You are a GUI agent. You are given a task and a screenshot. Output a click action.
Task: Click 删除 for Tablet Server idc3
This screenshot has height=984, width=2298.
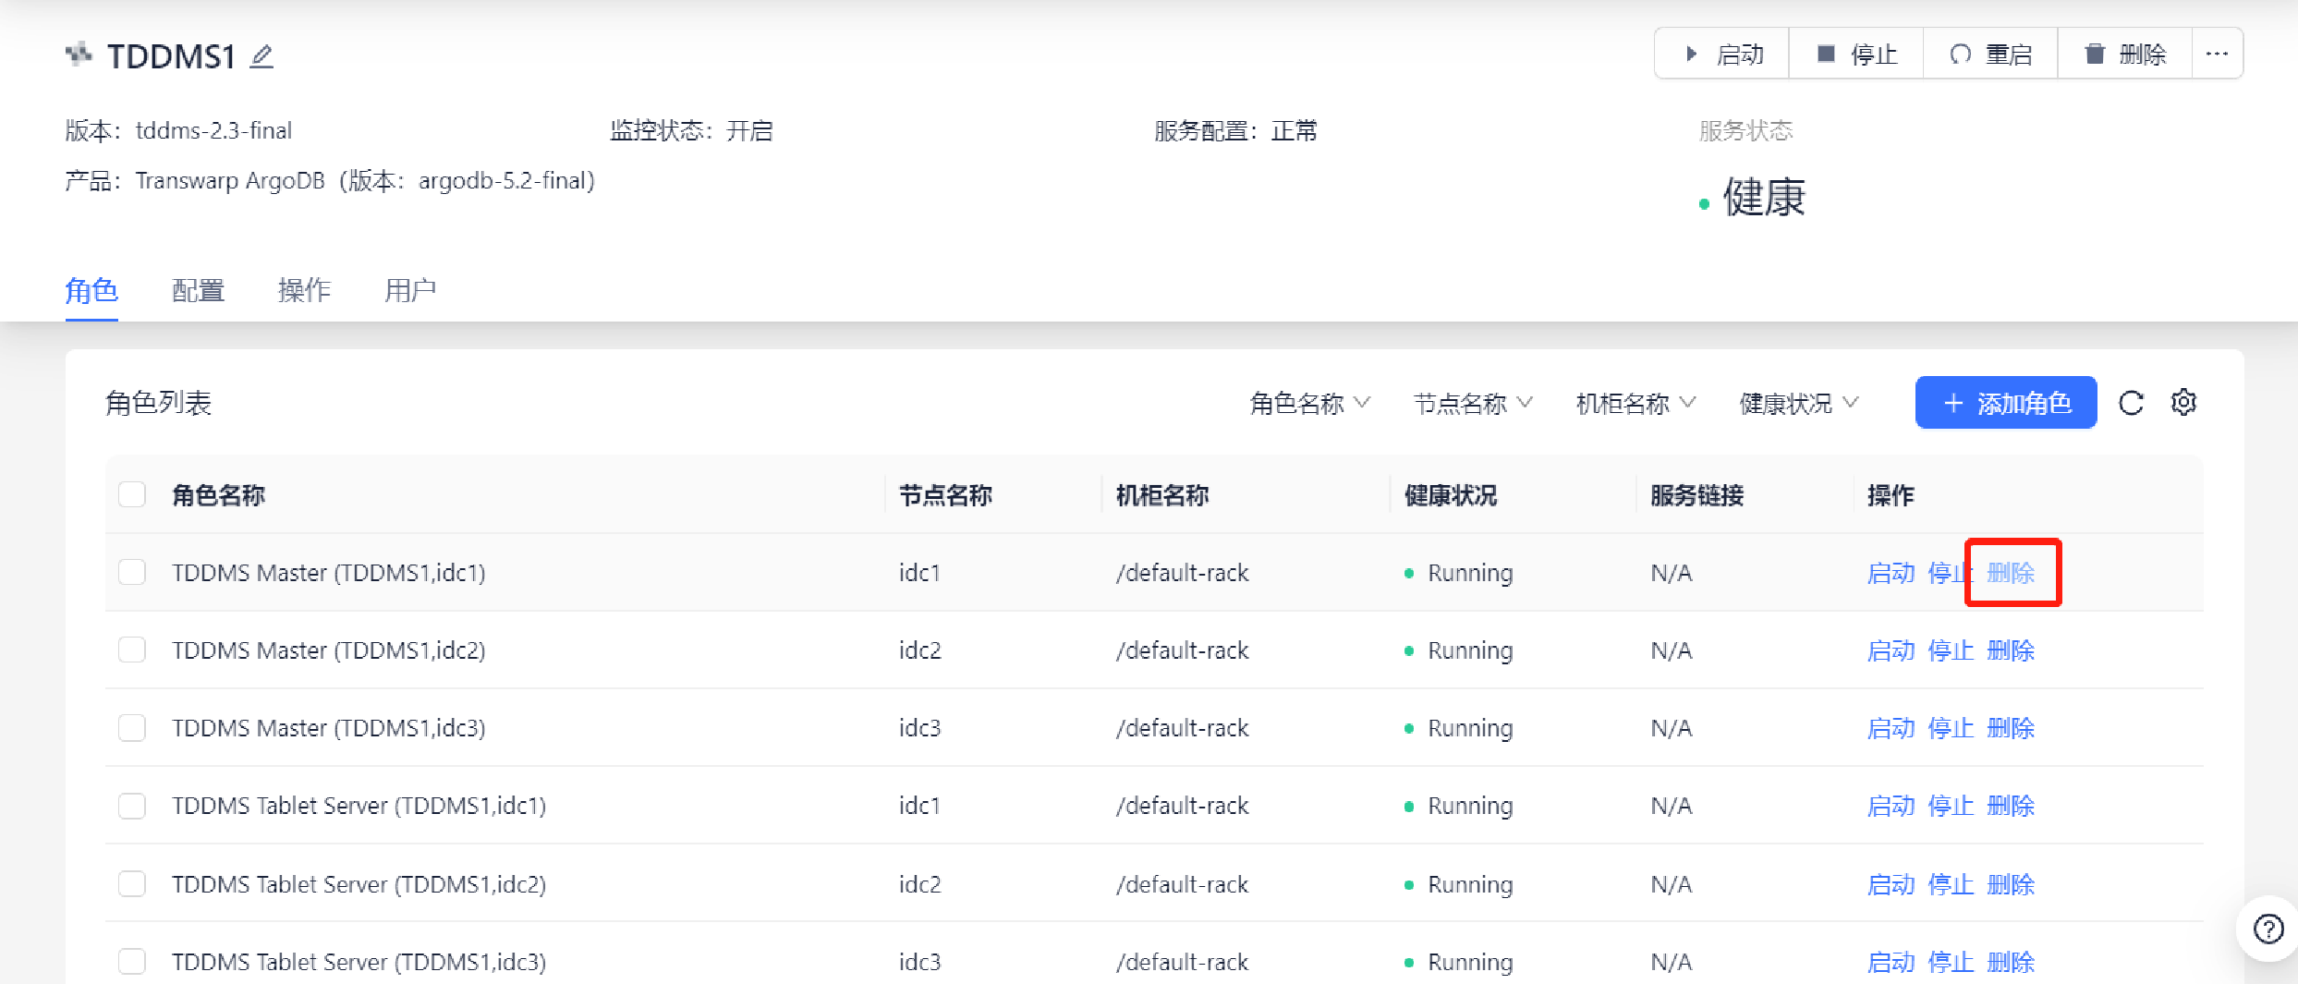tap(2011, 962)
